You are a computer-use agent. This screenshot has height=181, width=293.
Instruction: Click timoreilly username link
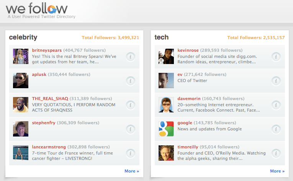(x=188, y=147)
